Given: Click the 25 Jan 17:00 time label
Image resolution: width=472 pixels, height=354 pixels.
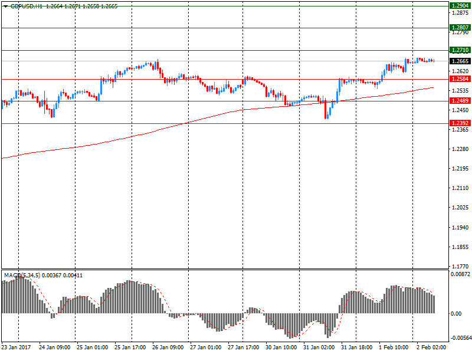Looking at the screenshot, I should pyautogui.click(x=130, y=348).
